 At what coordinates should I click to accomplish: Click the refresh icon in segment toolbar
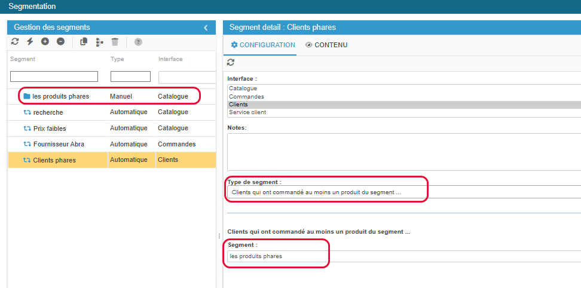tap(15, 41)
